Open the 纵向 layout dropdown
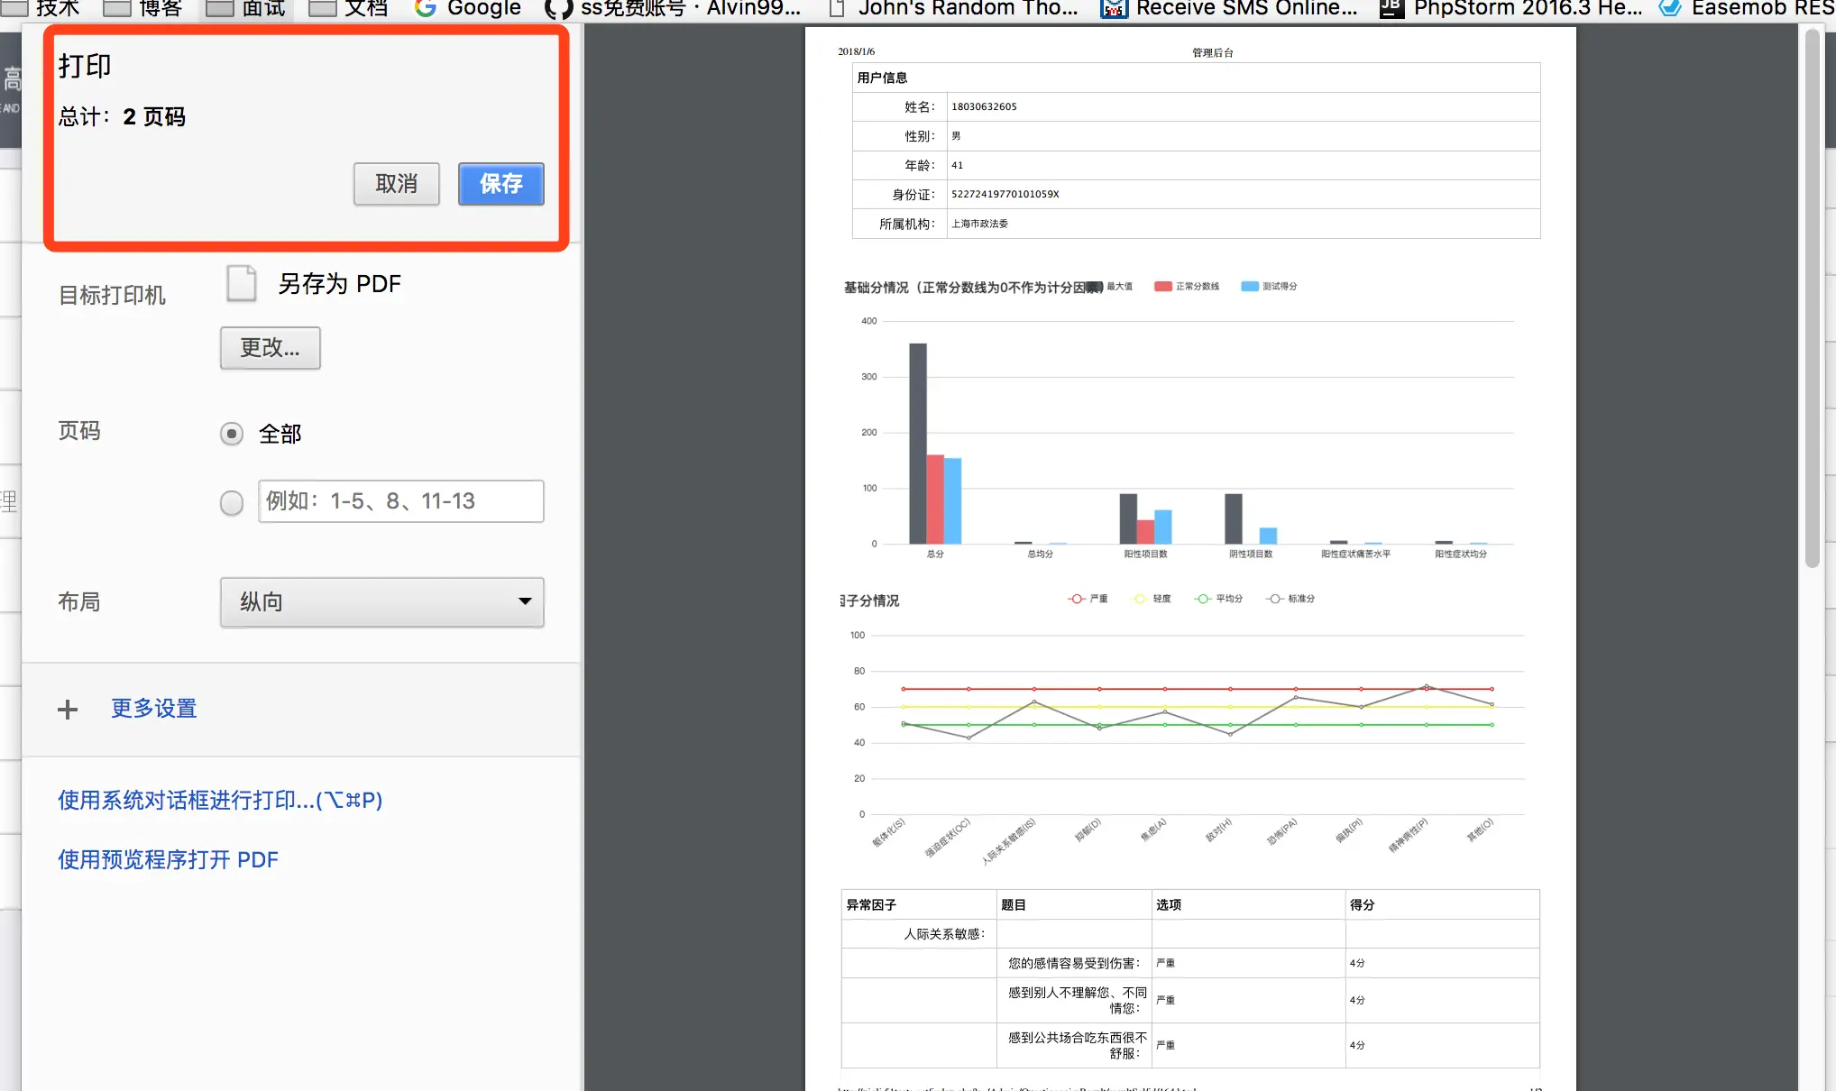1836x1091 pixels. coord(381,602)
